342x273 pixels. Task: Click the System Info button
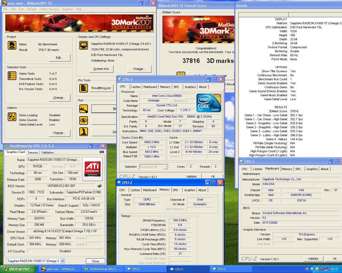[101, 69]
